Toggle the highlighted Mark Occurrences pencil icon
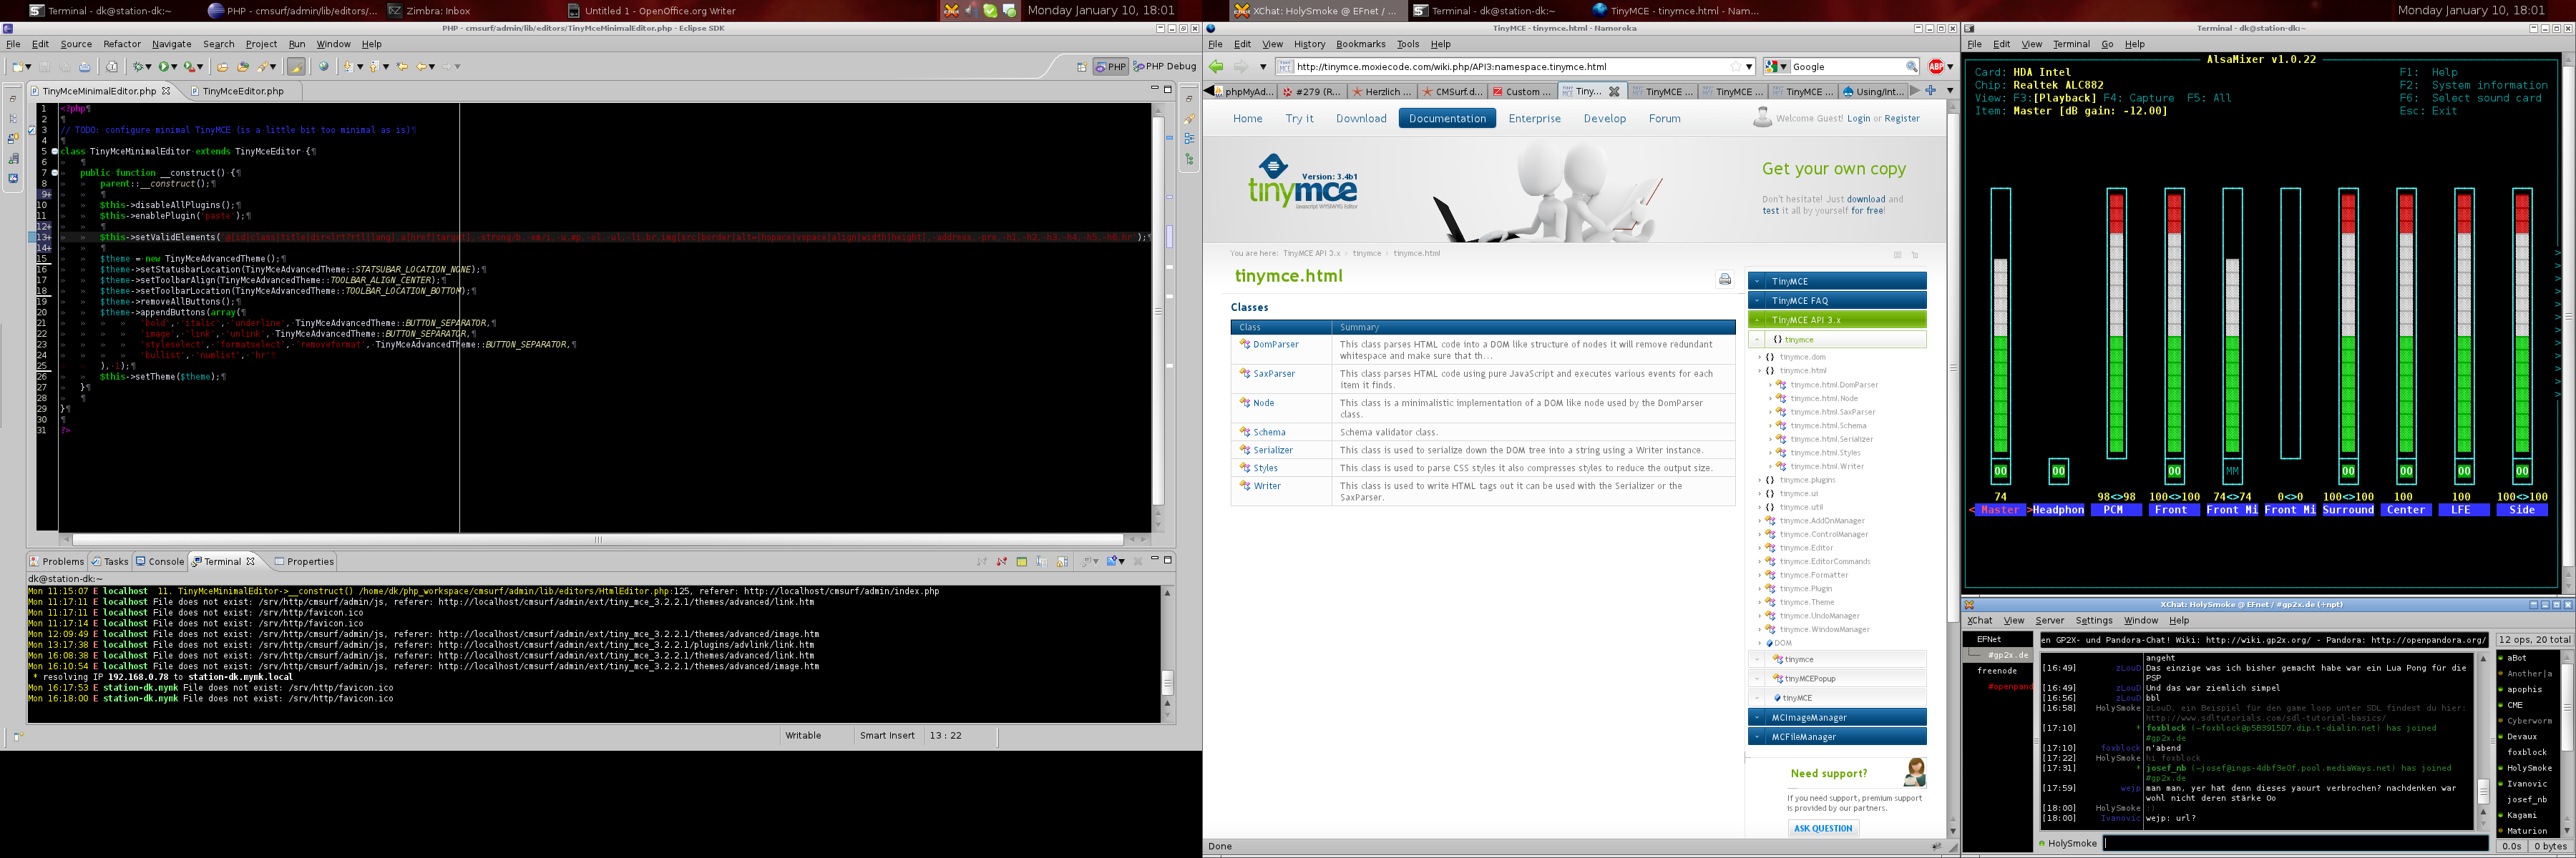The width and height of the screenshot is (2576, 858). [296, 67]
